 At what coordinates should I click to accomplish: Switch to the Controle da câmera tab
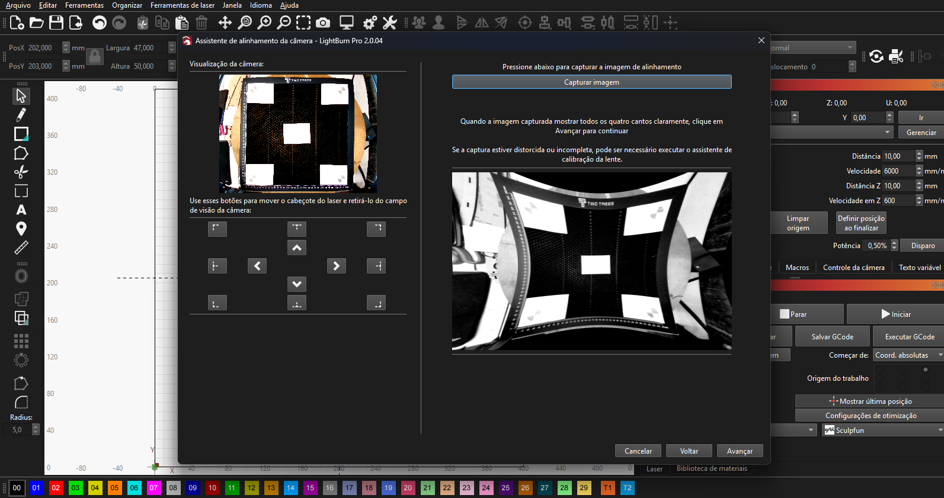coord(853,268)
